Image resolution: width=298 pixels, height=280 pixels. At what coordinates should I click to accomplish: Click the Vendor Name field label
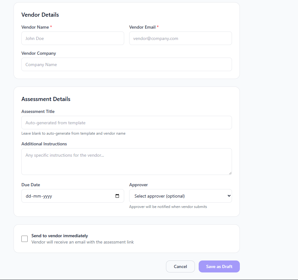tap(35, 27)
